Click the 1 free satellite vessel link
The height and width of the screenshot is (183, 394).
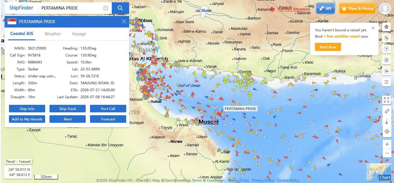(x=342, y=36)
